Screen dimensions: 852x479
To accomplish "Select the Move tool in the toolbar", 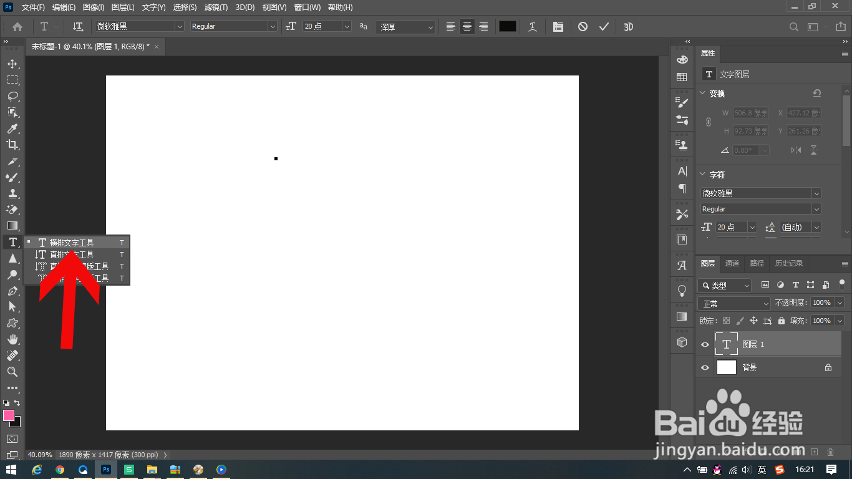I will (12, 64).
